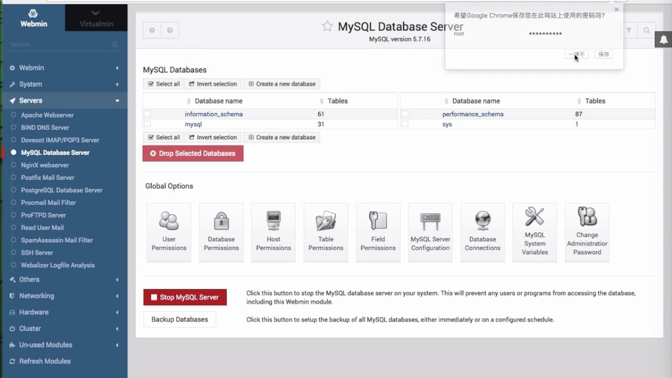Switch to the Virtualmin tab

click(96, 18)
